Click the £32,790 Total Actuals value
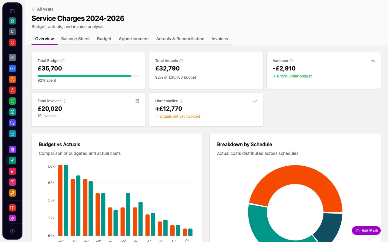 click(167, 68)
